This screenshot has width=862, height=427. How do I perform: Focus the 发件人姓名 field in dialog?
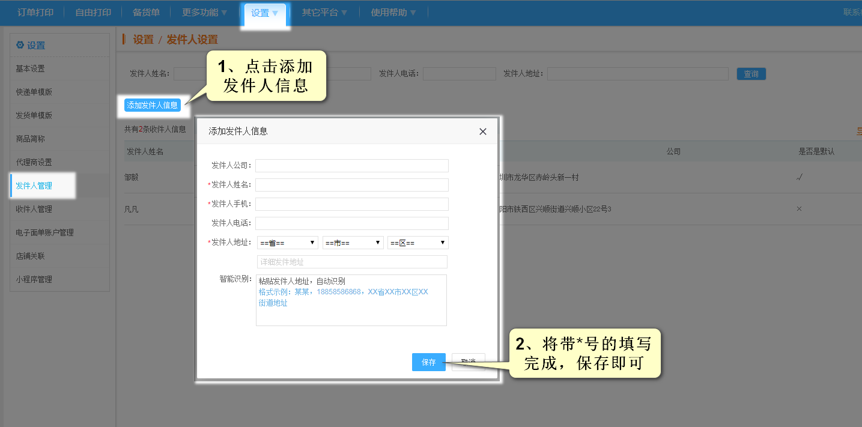[352, 185]
